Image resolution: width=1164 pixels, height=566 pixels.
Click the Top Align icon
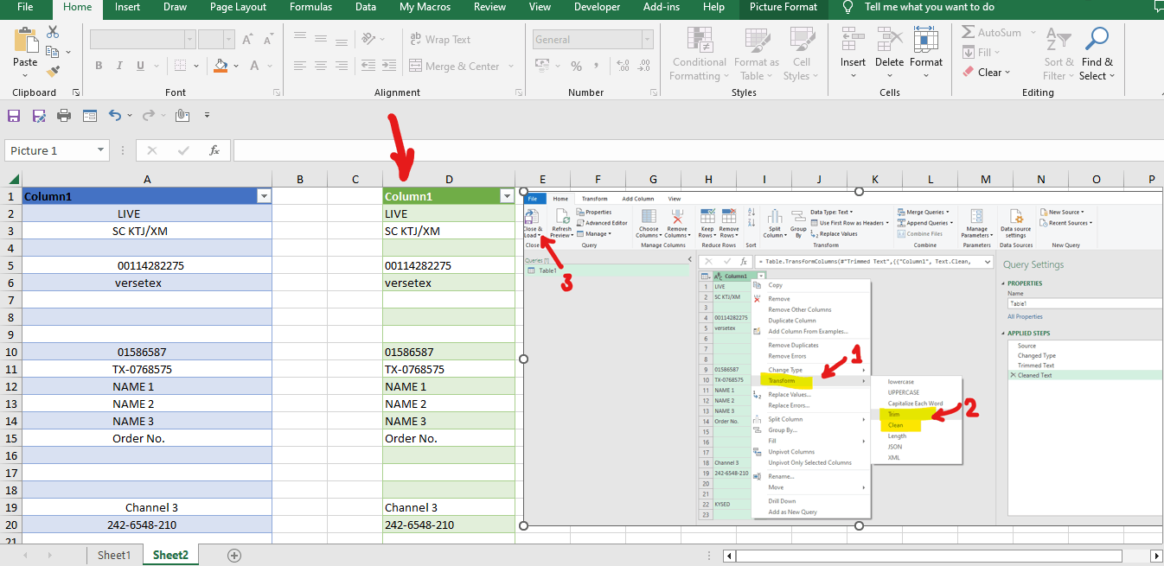click(x=300, y=38)
